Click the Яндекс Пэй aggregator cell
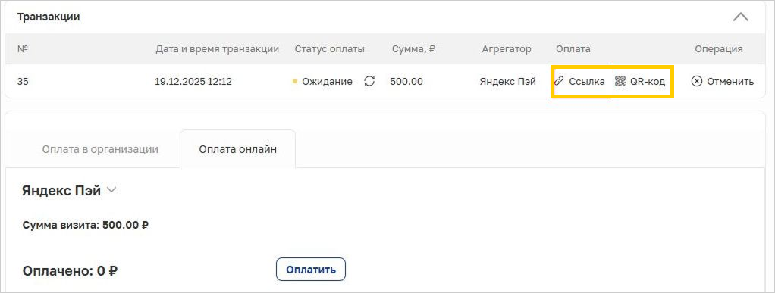Viewport: 775px width, 293px height. click(507, 82)
